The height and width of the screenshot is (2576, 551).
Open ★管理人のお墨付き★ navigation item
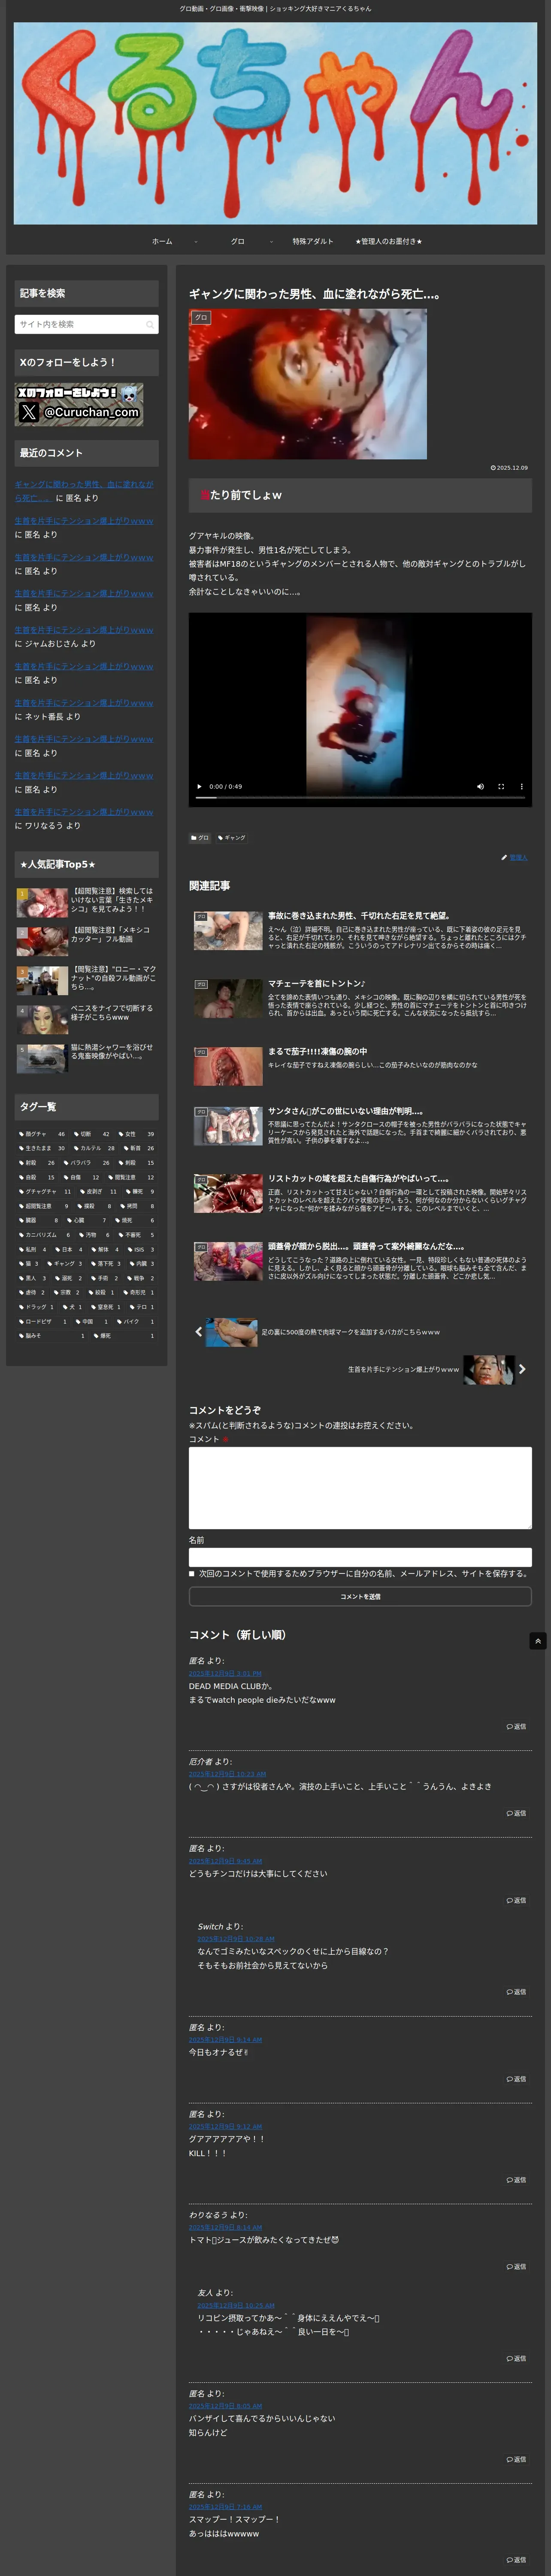coord(389,241)
